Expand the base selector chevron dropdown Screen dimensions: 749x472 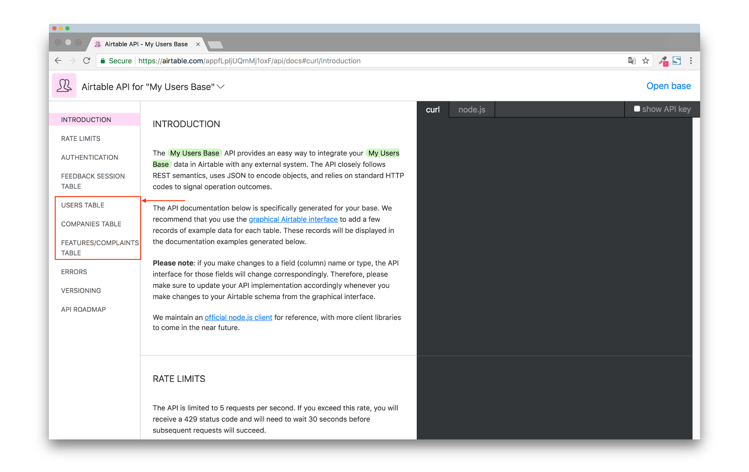pyautogui.click(x=221, y=87)
